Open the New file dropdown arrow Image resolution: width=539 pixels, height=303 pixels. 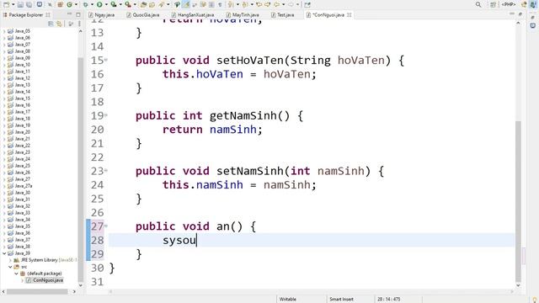(13, 4)
